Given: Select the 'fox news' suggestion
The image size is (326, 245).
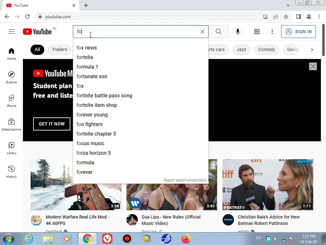Looking at the screenshot, I should coord(140,48).
